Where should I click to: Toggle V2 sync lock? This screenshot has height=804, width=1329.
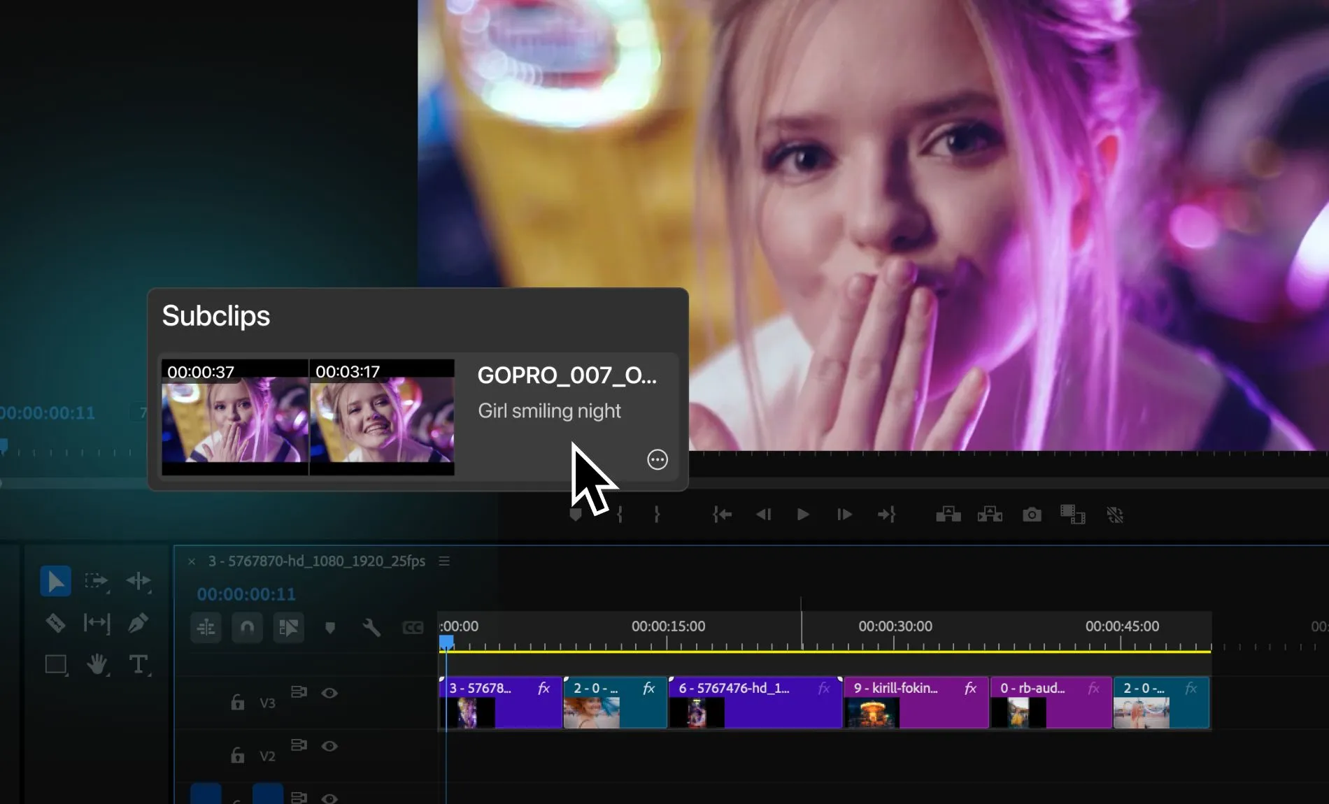[x=299, y=745]
